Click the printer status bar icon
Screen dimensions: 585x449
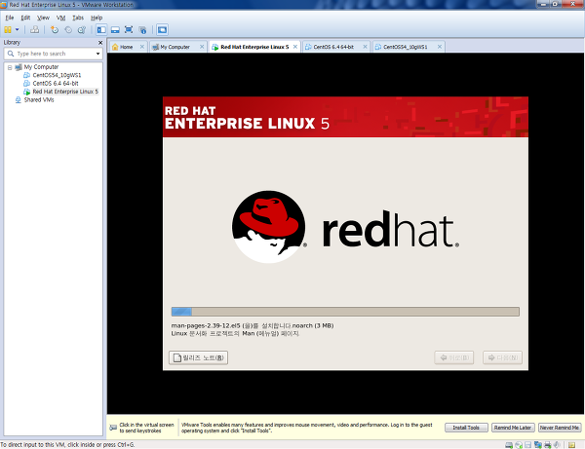(x=547, y=445)
